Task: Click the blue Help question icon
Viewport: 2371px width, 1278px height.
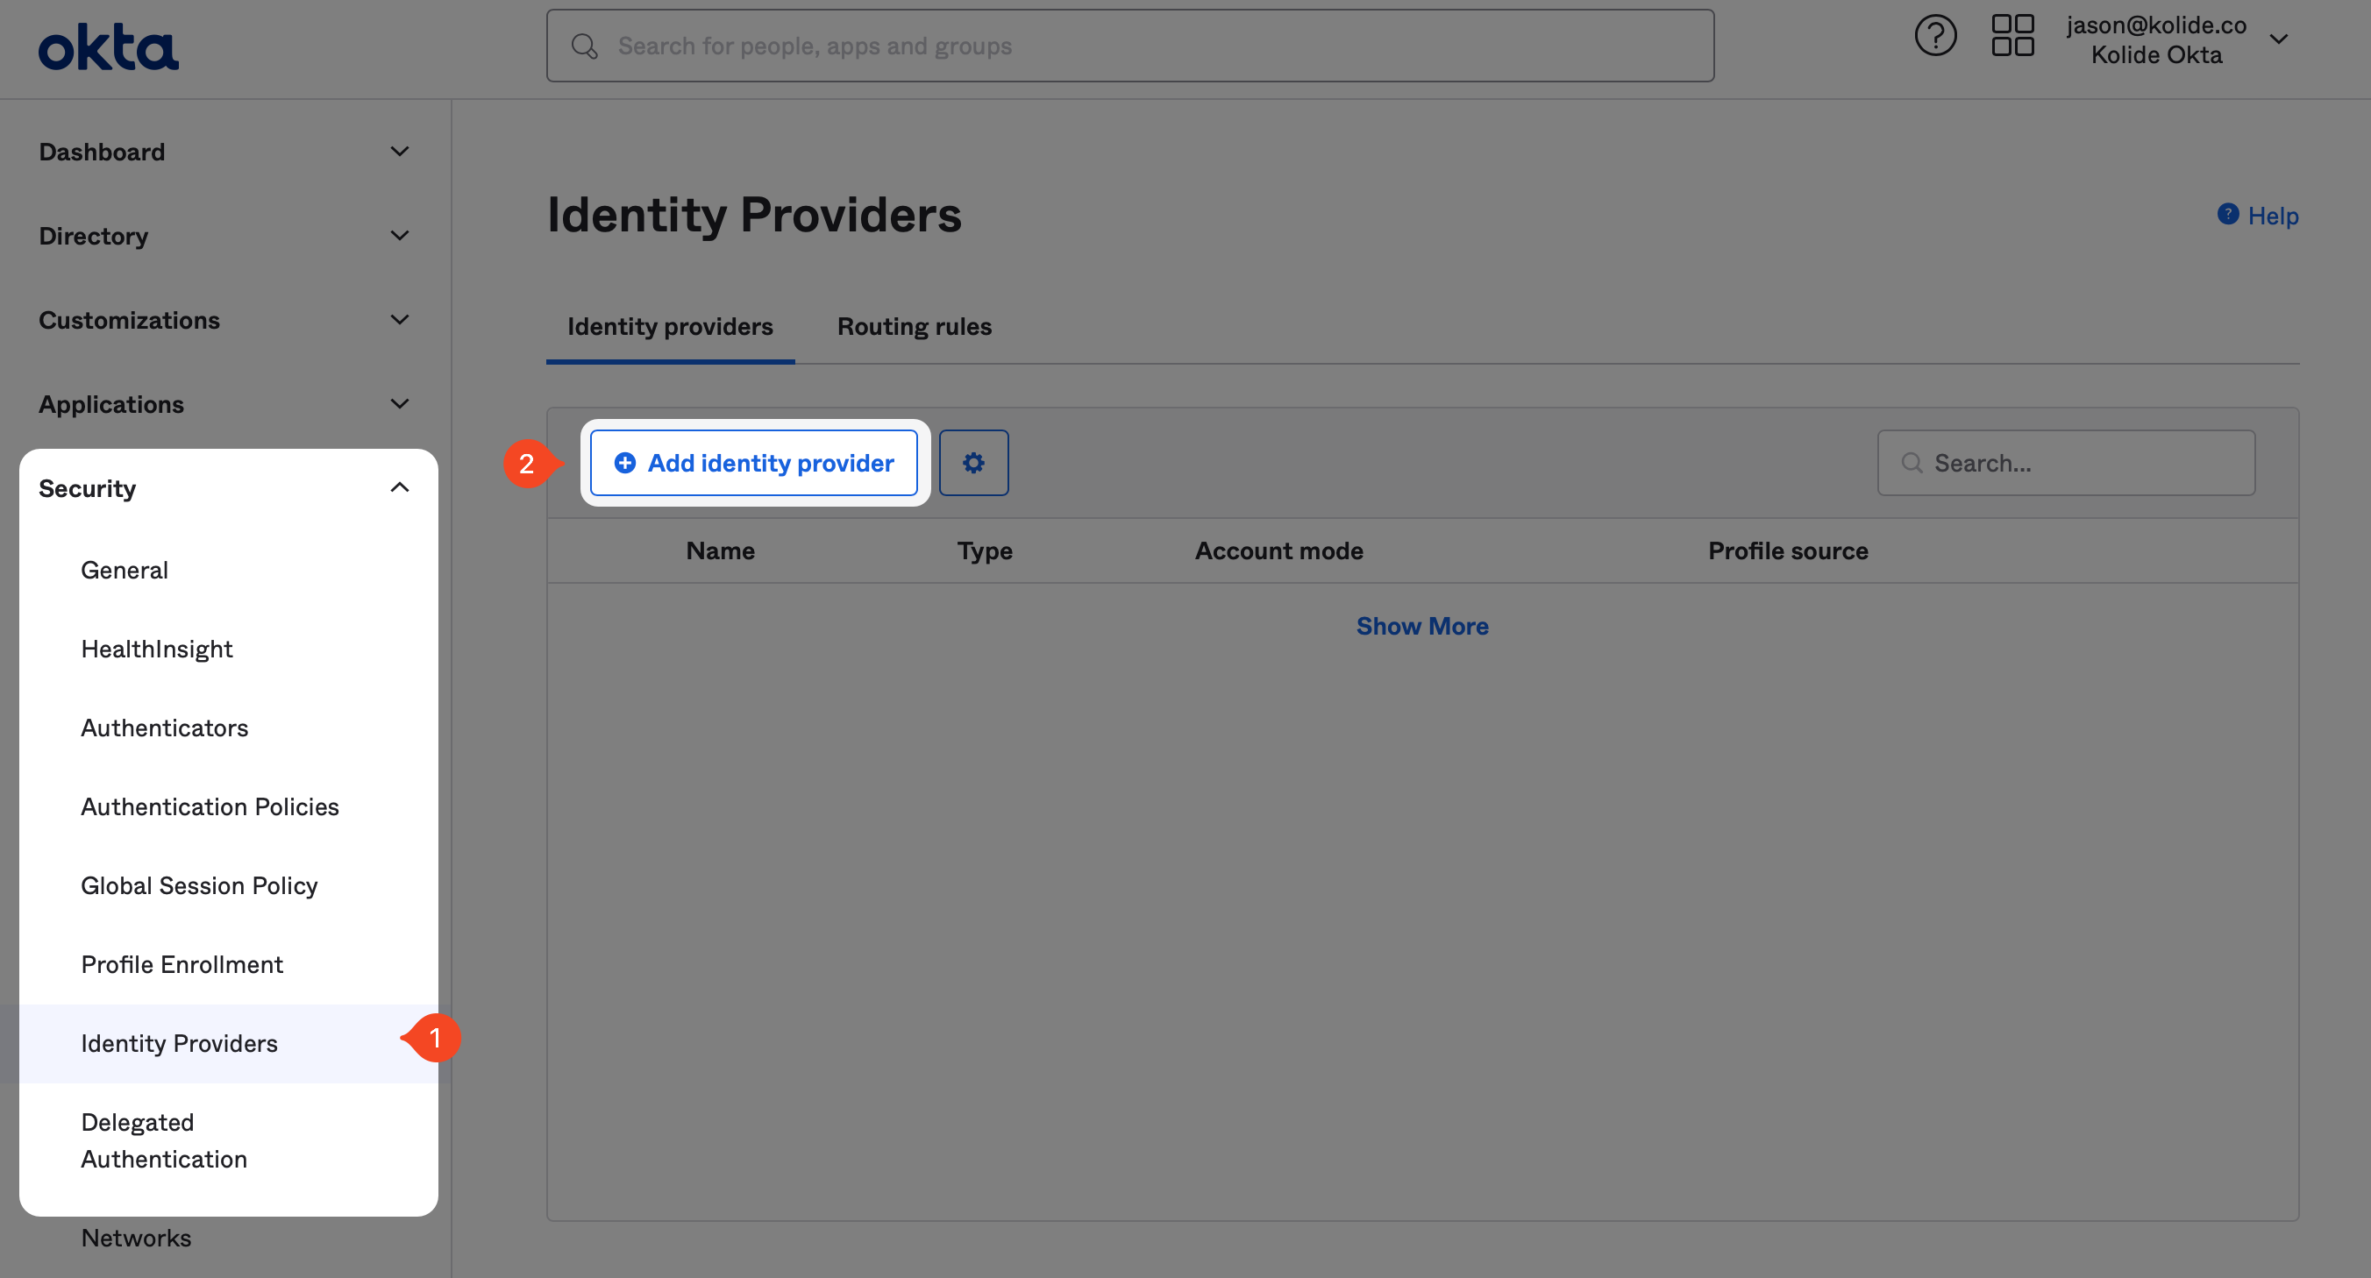Action: (x=2227, y=215)
